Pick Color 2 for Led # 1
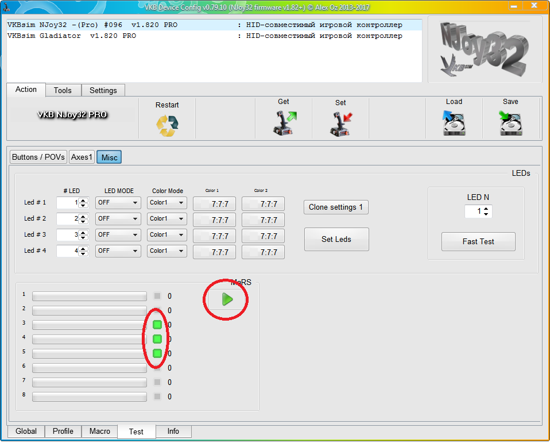The height and width of the screenshot is (443, 550). pos(263,203)
